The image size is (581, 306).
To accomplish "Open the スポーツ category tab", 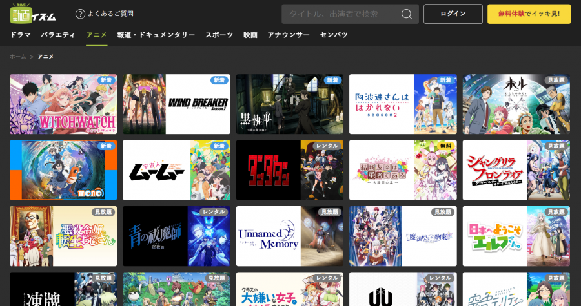I will pyautogui.click(x=219, y=35).
